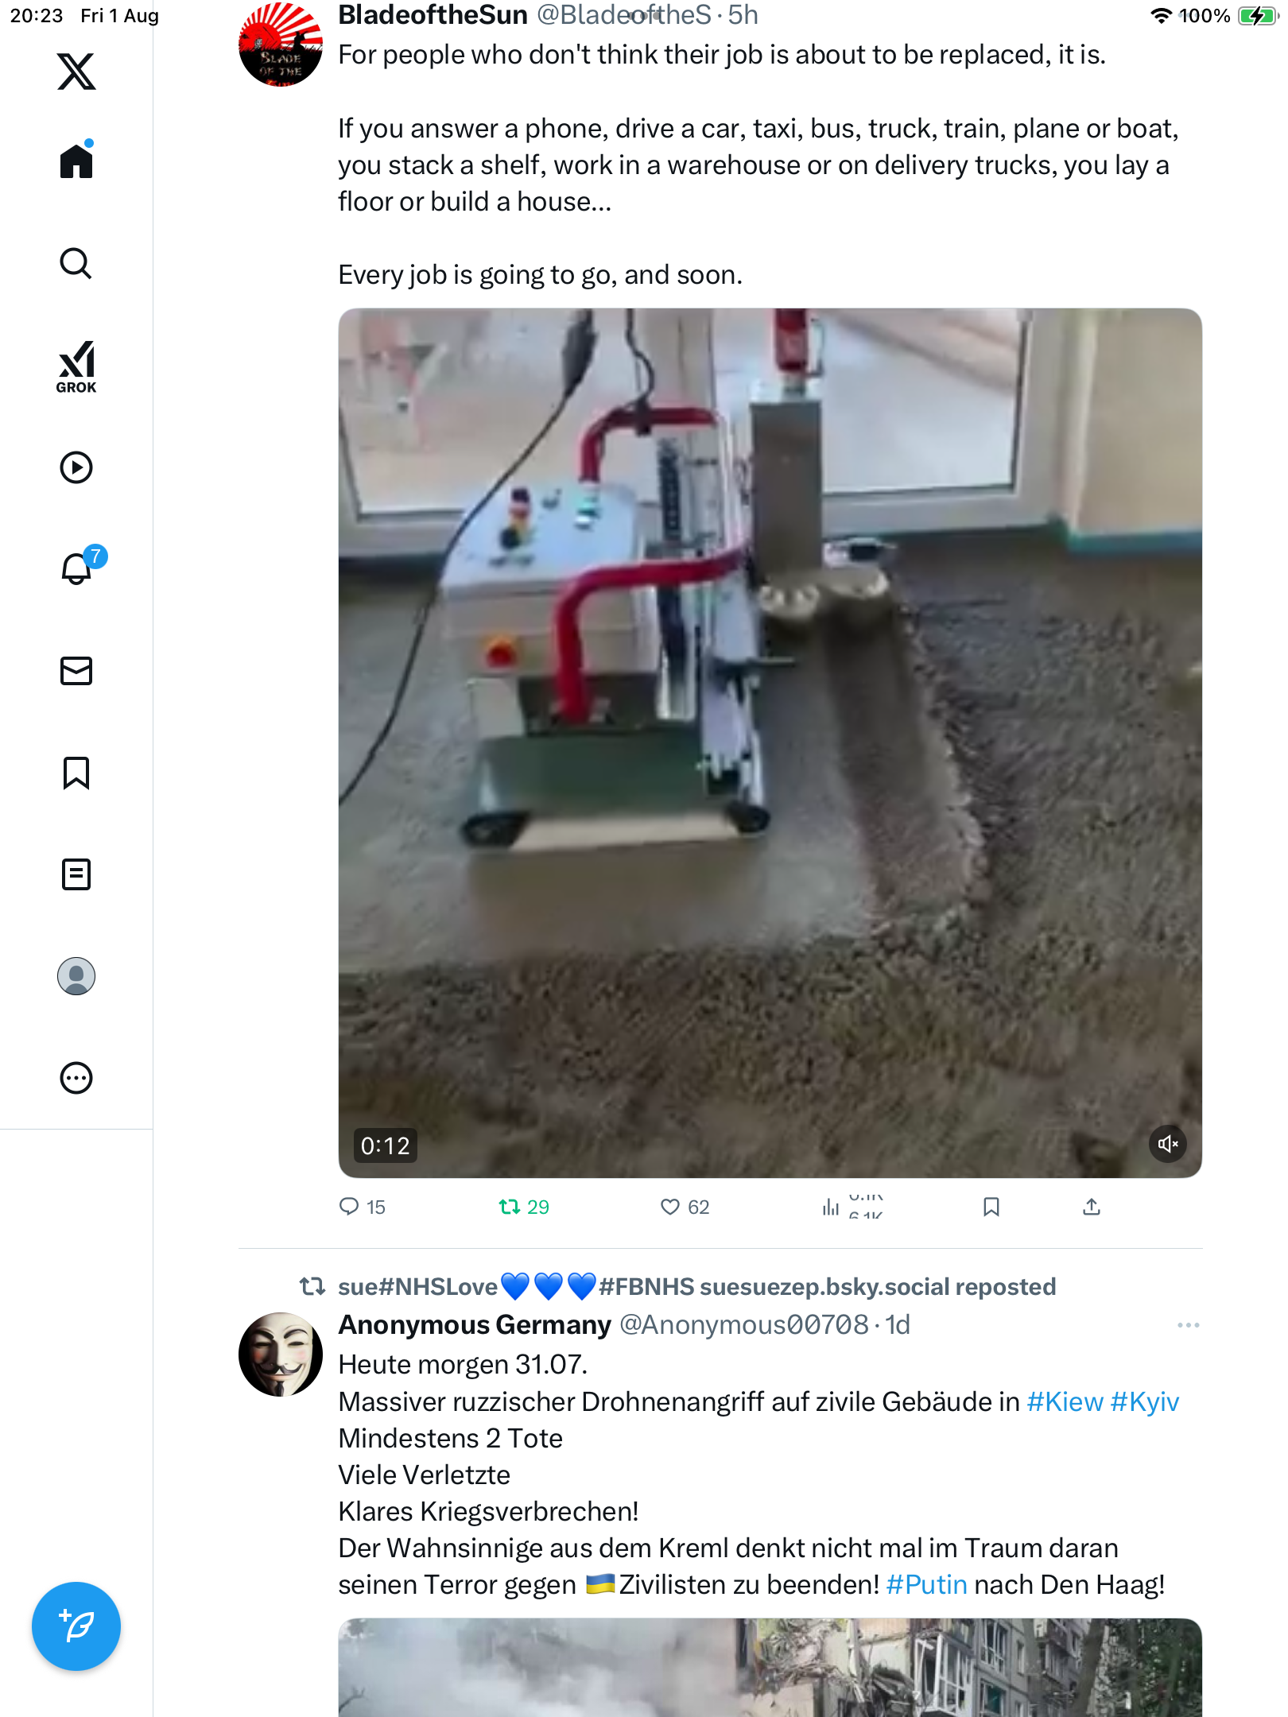Share BladeoftheSun's post
The height and width of the screenshot is (1717, 1288).
[x=1092, y=1207]
